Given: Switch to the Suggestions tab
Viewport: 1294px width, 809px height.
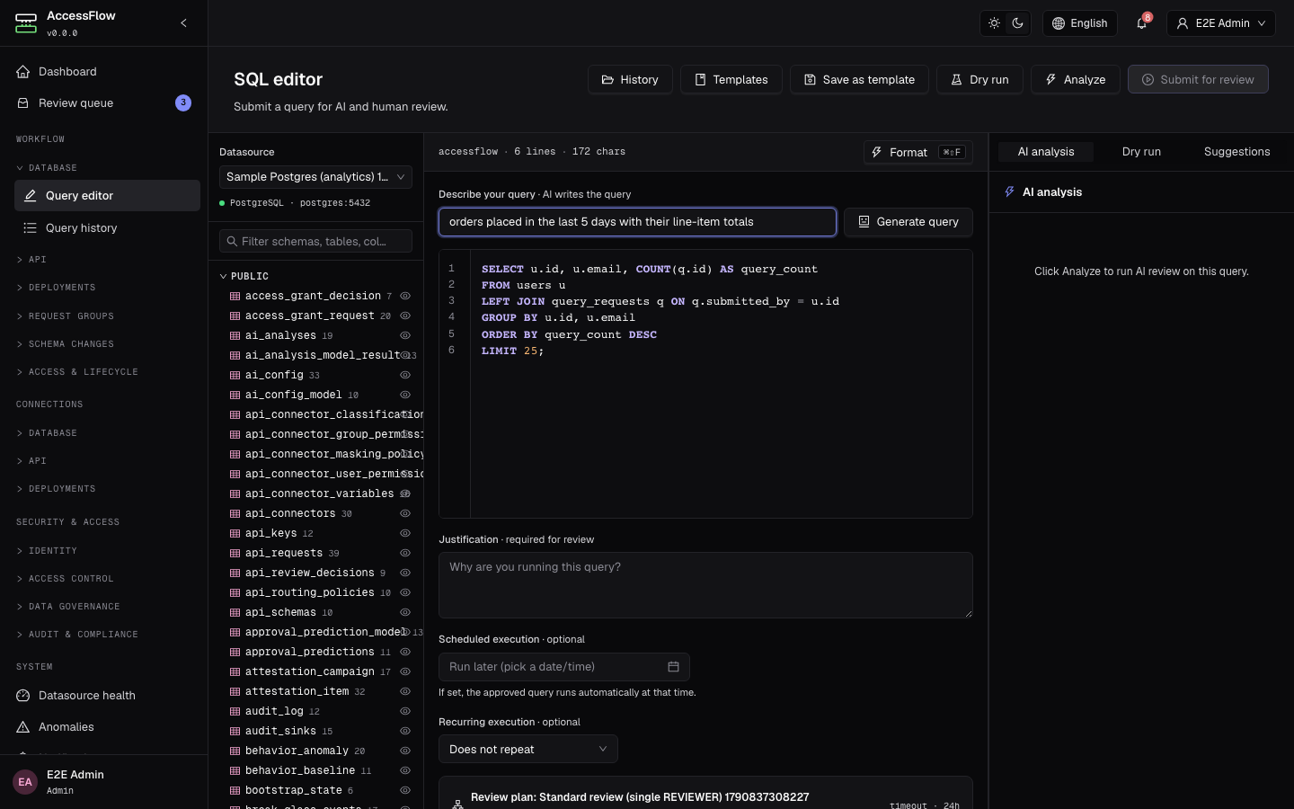Looking at the screenshot, I should point(1236,152).
